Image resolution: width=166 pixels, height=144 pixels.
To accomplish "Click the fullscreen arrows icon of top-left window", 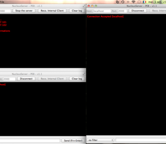I will coord(84,6).
